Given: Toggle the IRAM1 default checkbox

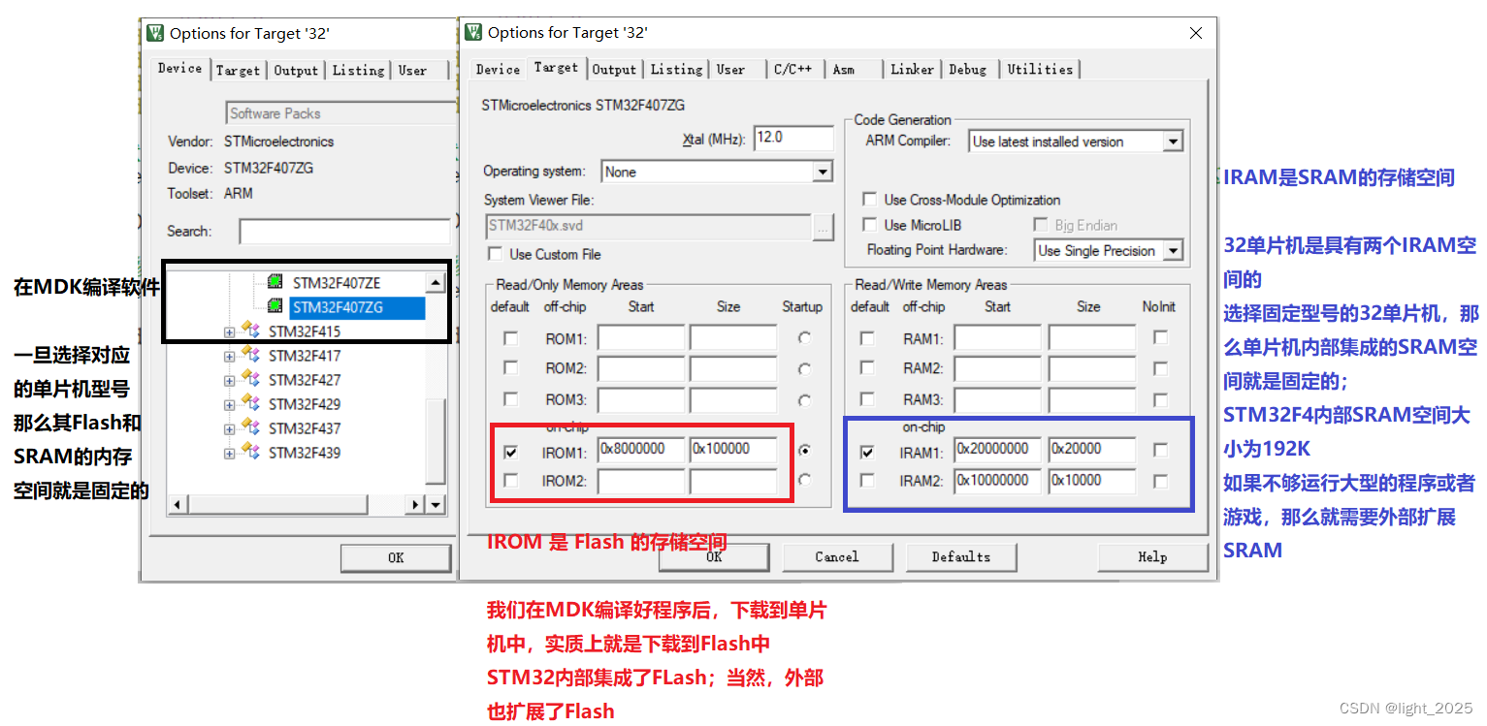Looking at the screenshot, I should click(x=867, y=452).
